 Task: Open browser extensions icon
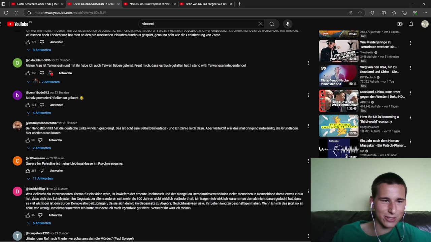pyautogui.click(x=372, y=13)
